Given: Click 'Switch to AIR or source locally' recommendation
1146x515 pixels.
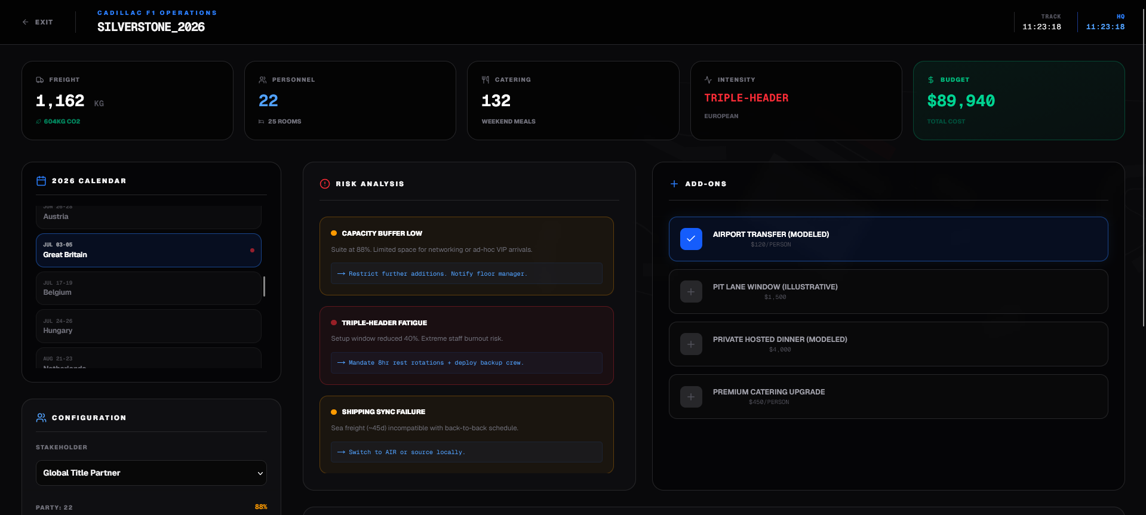Looking at the screenshot, I should [466, 452].
